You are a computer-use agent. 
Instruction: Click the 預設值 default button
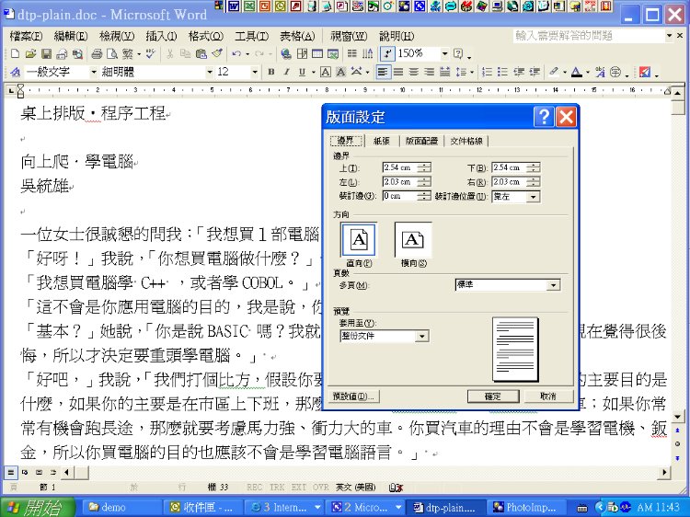(x=353, y=396)
